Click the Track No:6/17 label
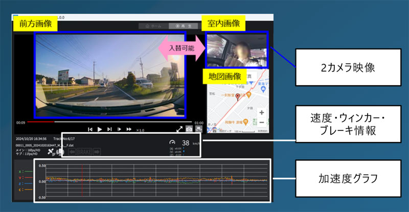The width and height of the screenshot is (409, 212). (64, 139)
